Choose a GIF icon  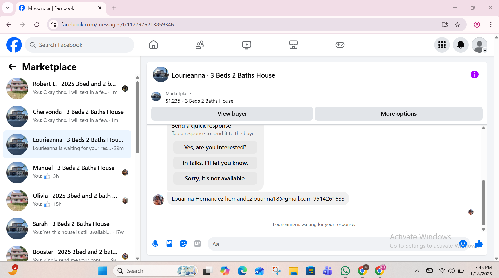[197, 244]
